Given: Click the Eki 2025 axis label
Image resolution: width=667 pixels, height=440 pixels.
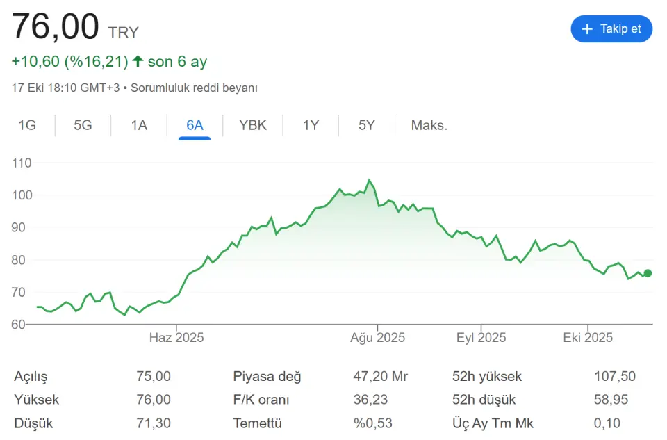Looking at the screenshot, I should click(588, 338).
